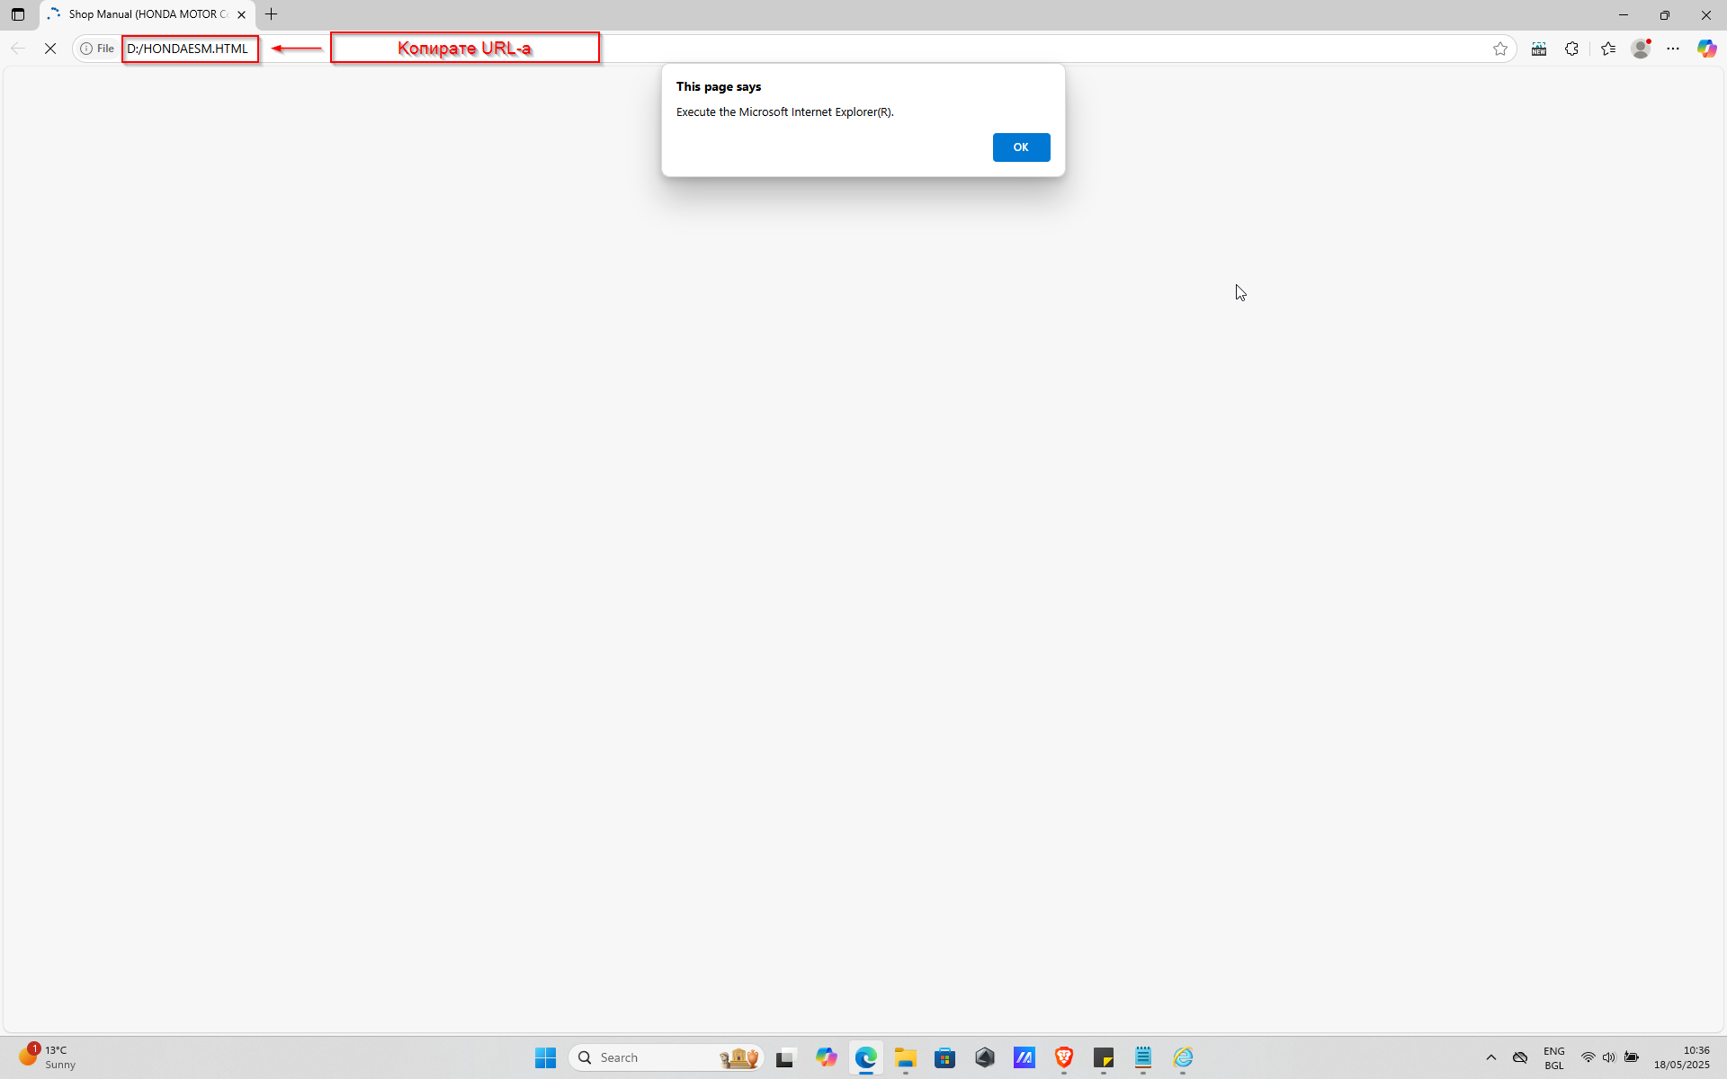The width and height of the screenshot is (1727, 1079).
Task: Open Copilot sidebar icon in Edge
Action: click(1706, 49)
